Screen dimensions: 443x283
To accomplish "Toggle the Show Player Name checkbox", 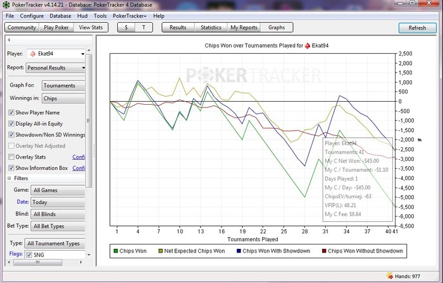I will [11, 112].
